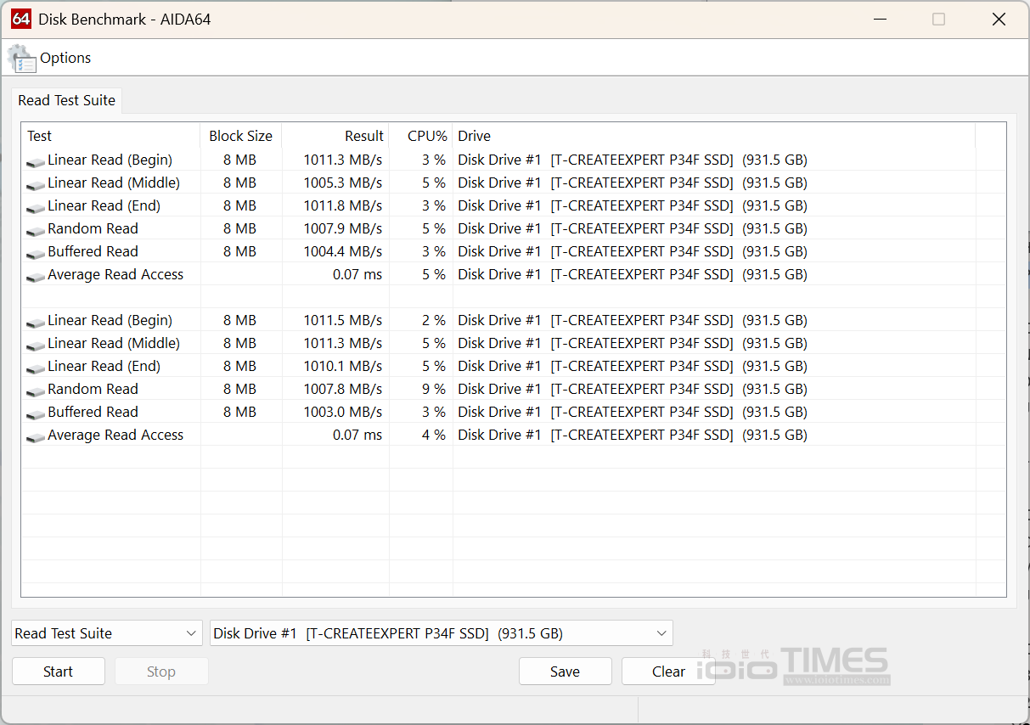The height and width of the screenshot is (725, 1030).
Task: Click drive icon of first Linear Read (Begin) row
Action: pos(36,161)
